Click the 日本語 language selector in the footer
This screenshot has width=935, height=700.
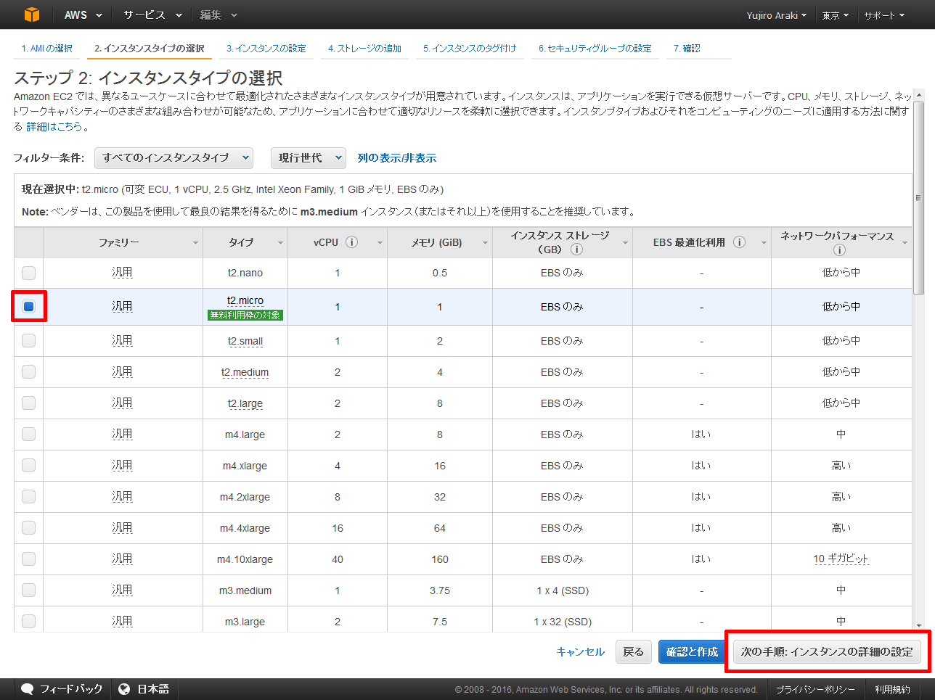point(144,689)
